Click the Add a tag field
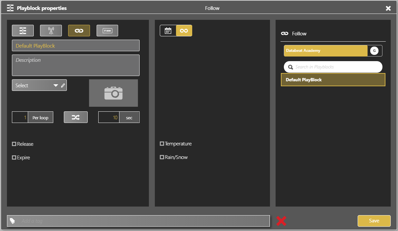This screenshot has width=398, height=231. pos(138,221)
